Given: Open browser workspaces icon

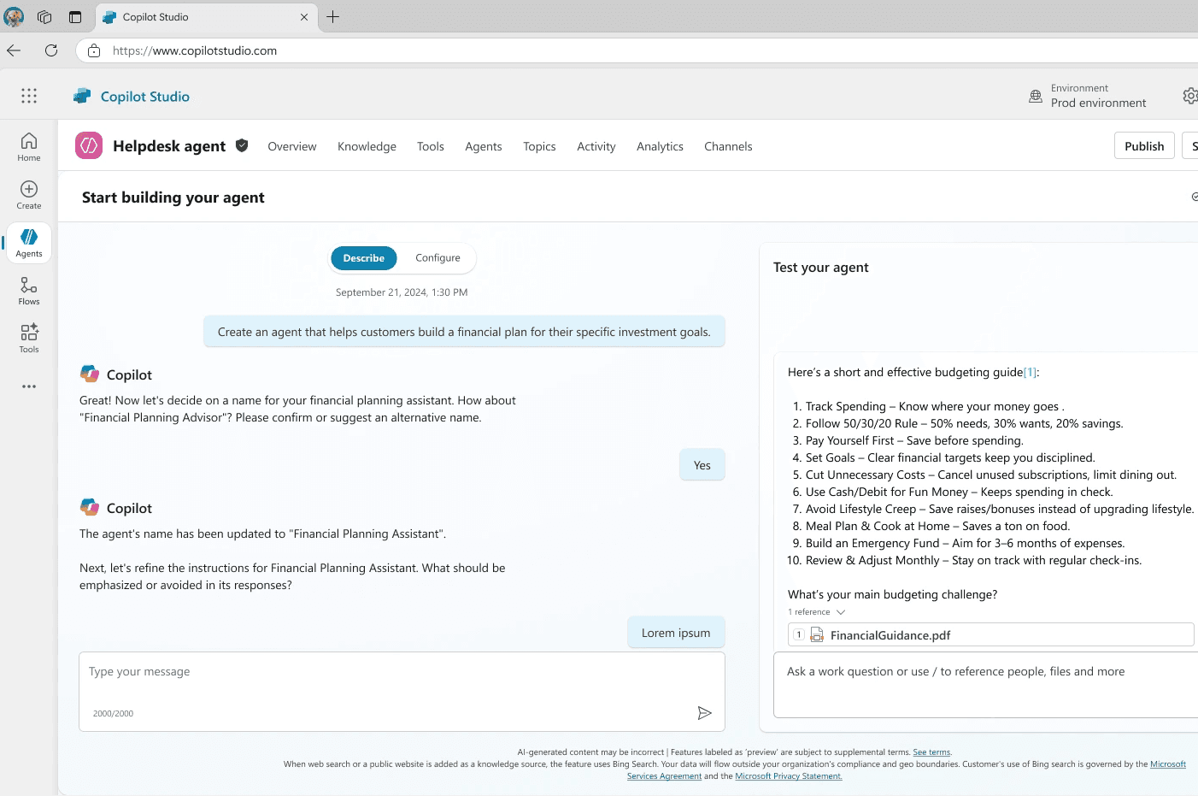Looking at the screenshot, I should [44, 17].
